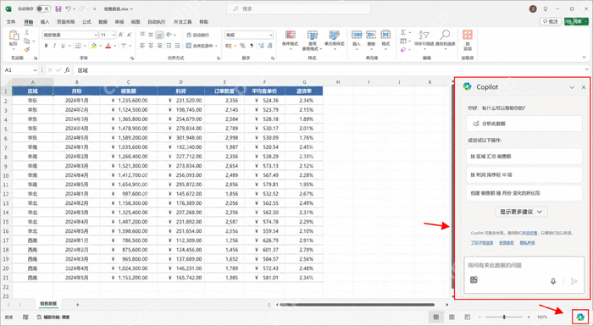This screenshot has height=326, width=593.
Task: Click the Format as Table icon
Action: coord(312,36)
